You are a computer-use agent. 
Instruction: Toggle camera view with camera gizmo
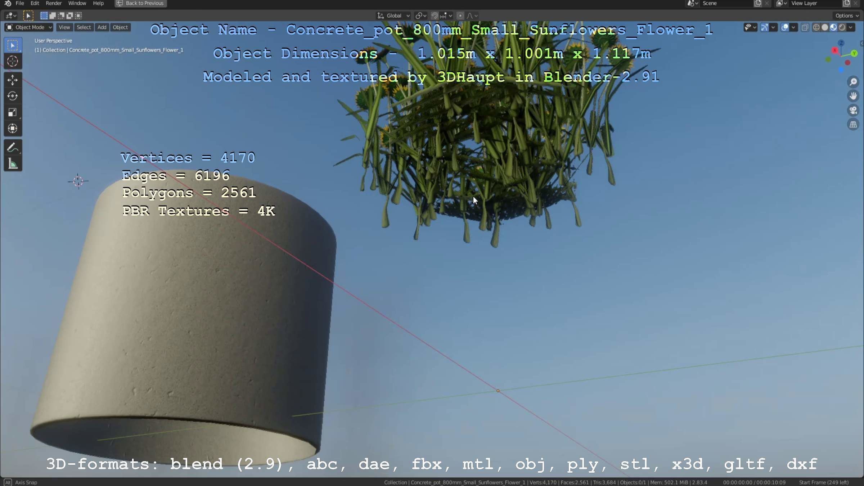pyautogui.click(x=853, y=110)
